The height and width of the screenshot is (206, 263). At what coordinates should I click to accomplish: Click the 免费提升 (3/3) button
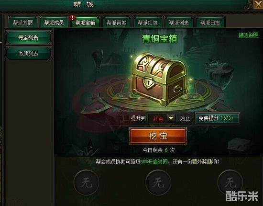pyautogui.click(x=218, y=118)
